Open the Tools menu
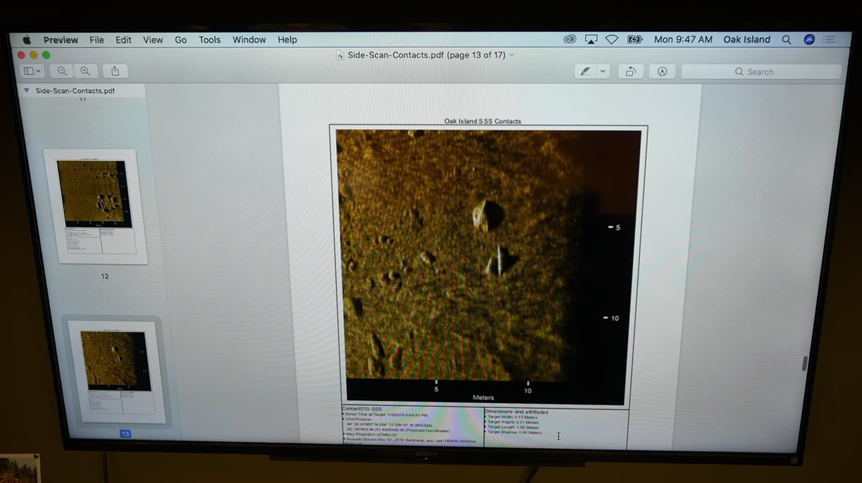 (209, 40)
